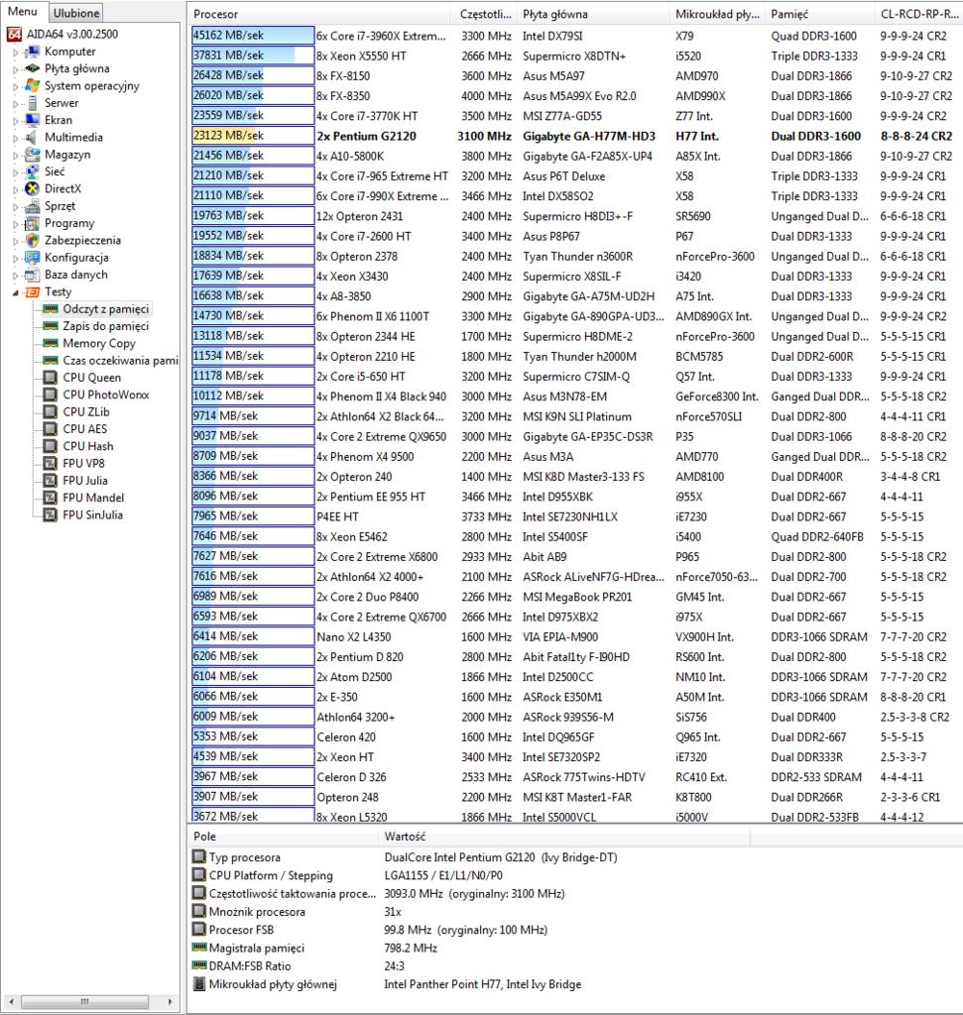The height and width of the screenshot is (1015, 963).
Task: Expand the DirectX tree node
Action: pyautogui.click(x=16, y=189)
